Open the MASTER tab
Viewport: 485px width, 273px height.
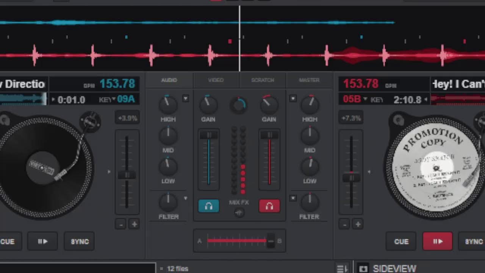point(309,80)
